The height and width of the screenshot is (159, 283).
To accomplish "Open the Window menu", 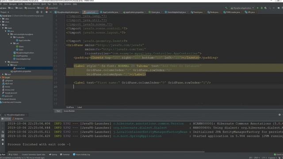I will click(68, 4).
